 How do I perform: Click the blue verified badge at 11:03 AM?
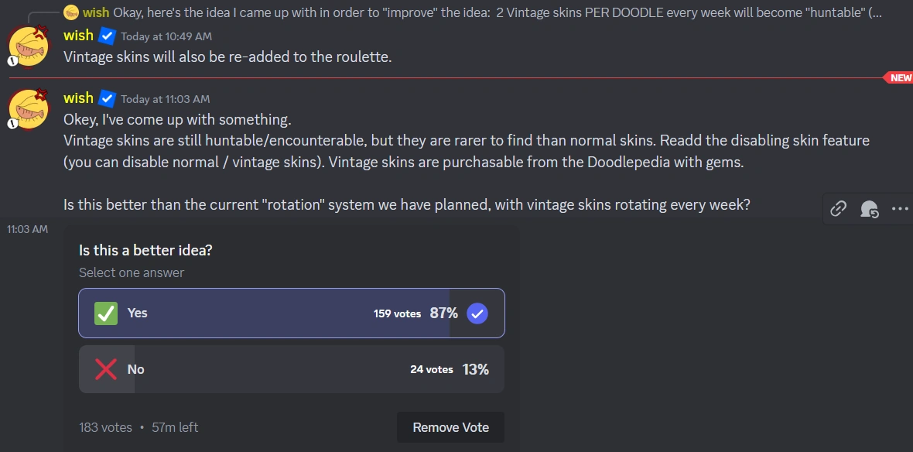click(x=108, y=98)
